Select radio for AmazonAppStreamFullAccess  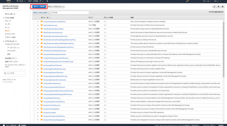point(34,72)
